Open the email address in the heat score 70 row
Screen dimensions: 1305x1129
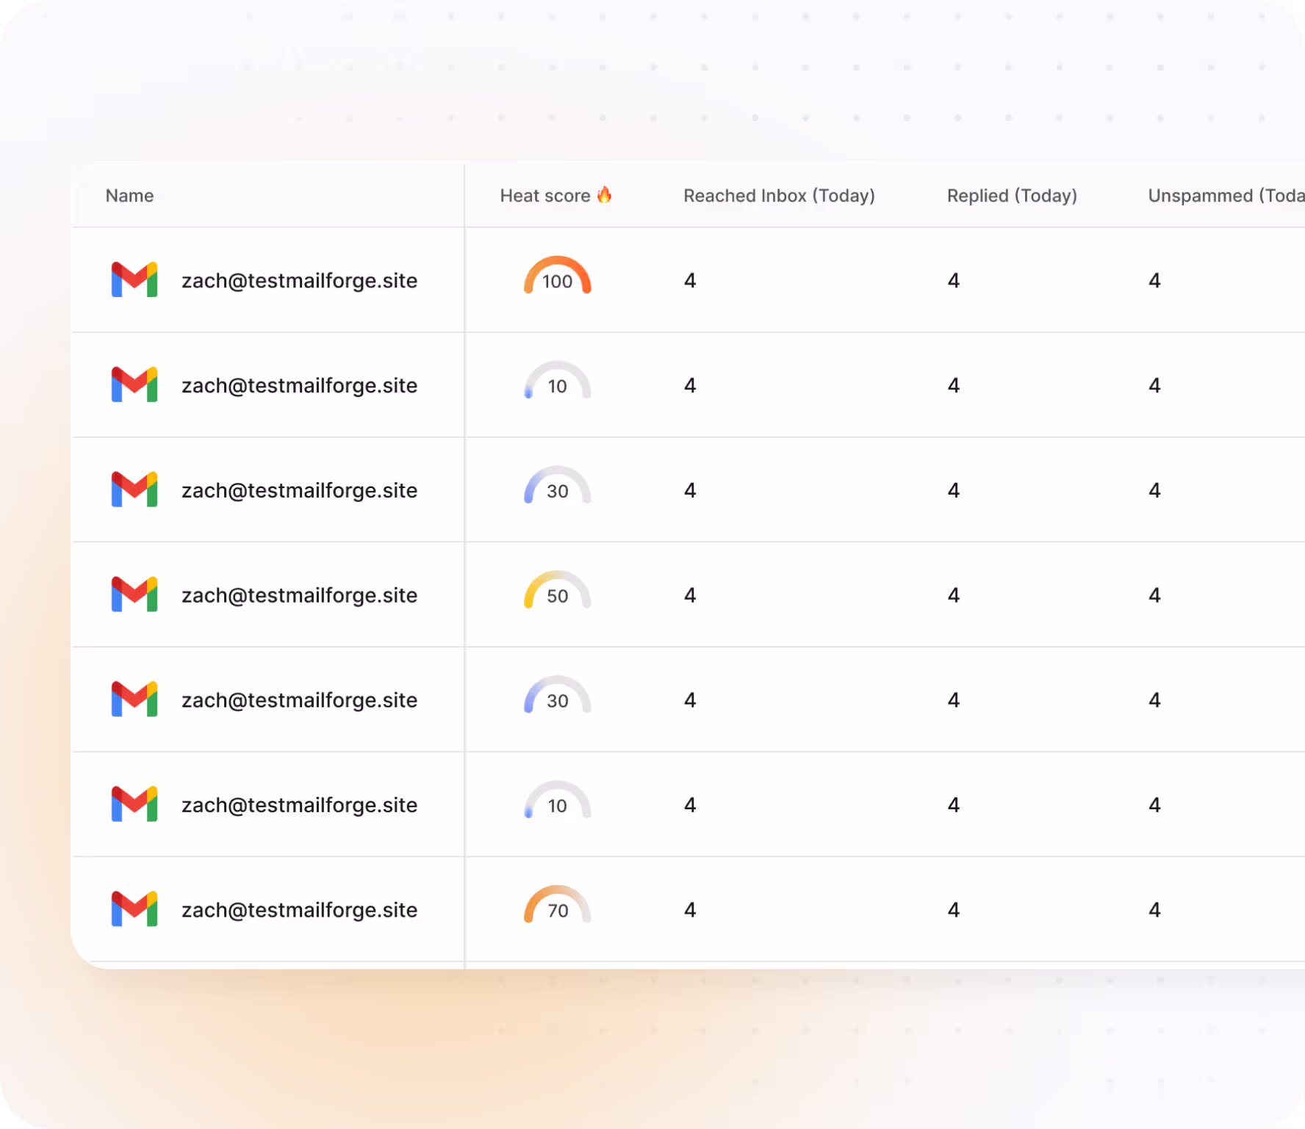pyautogui.click(x=299, y=910)
